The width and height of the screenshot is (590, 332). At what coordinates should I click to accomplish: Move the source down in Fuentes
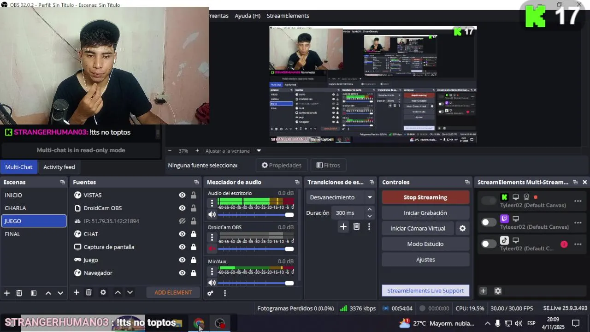point(130,292)
